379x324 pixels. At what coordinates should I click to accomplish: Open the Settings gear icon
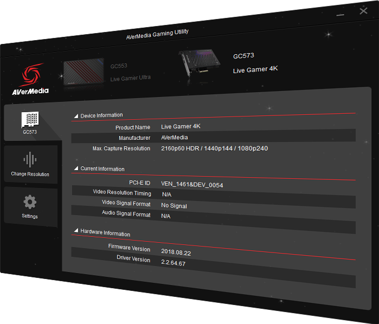point(30,202)
